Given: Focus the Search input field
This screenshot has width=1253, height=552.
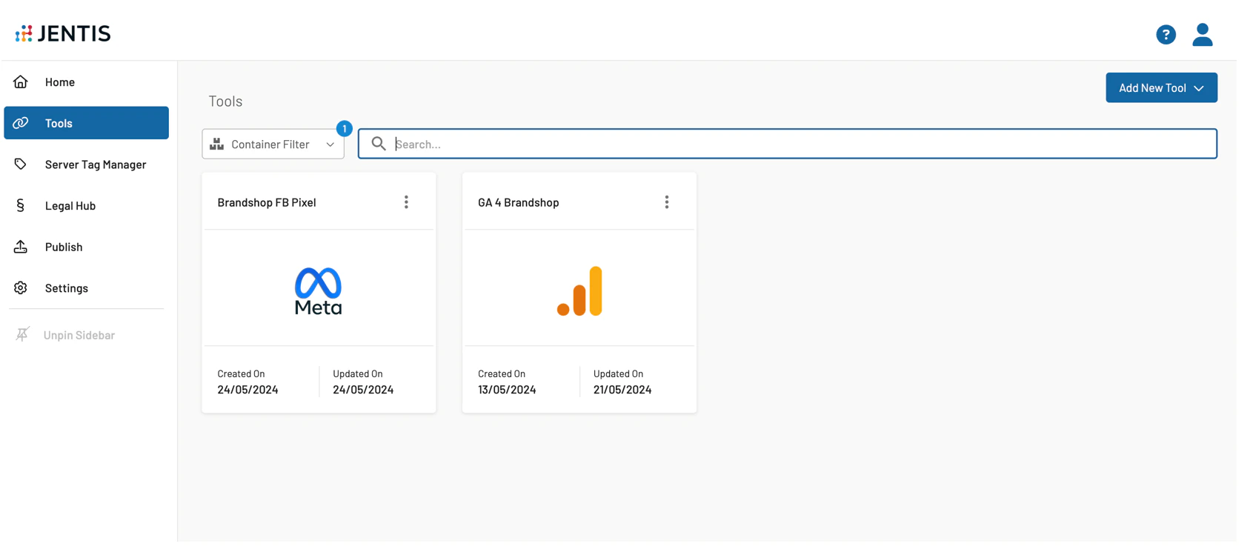Looking at the screenshot, I should [787, 144].
